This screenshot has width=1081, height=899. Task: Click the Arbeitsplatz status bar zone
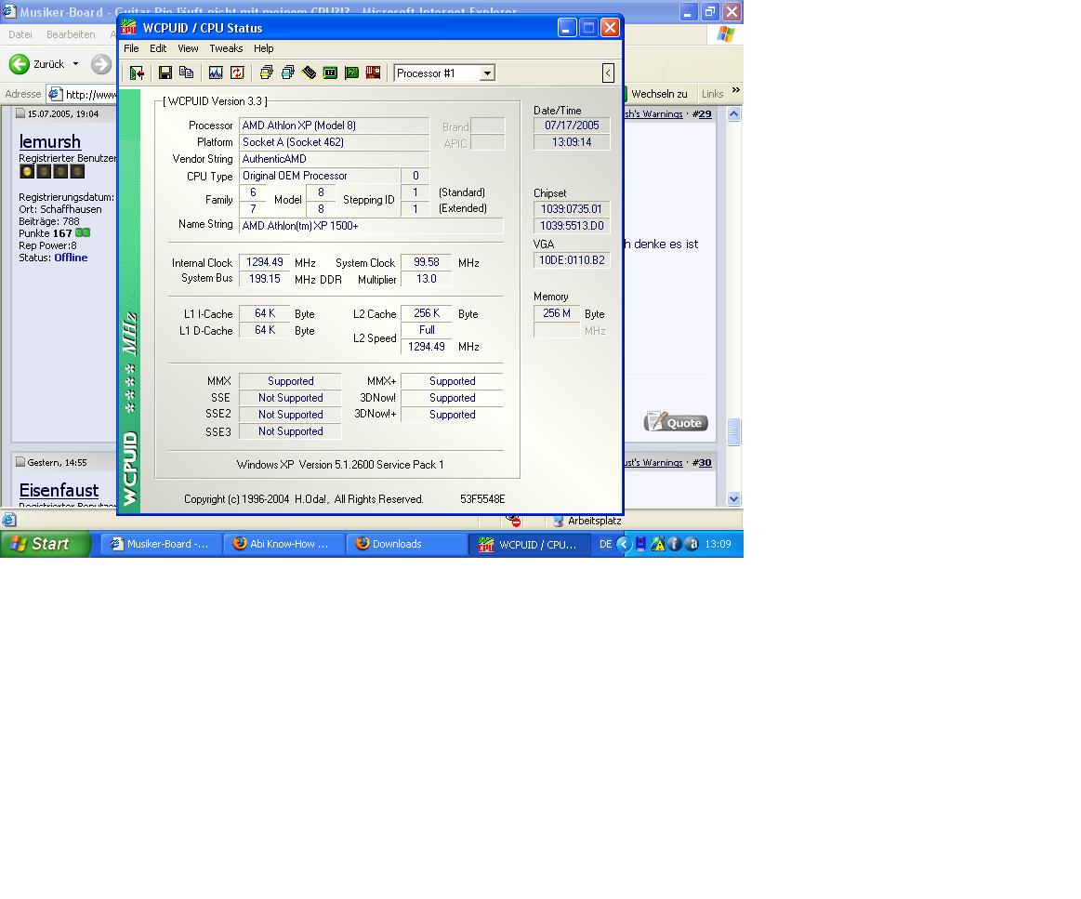pyautogui.click(x=587, y=521)
